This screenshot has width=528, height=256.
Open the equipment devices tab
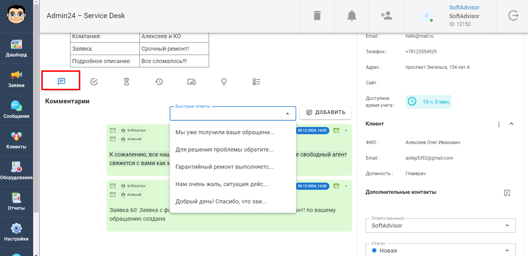(x=191, y=82)
